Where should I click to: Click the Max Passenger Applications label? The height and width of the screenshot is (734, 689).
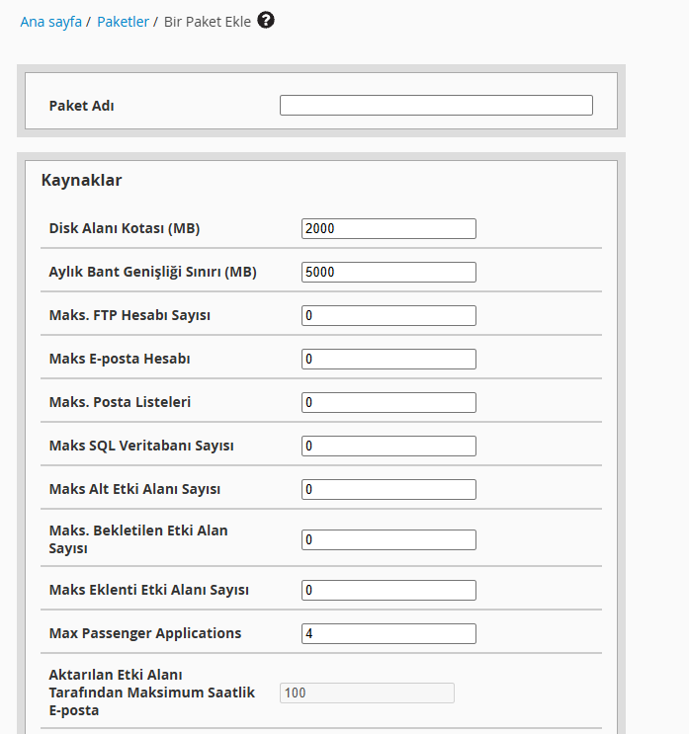click(145, 633)
